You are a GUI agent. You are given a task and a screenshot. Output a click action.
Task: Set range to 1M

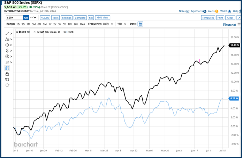28,24
